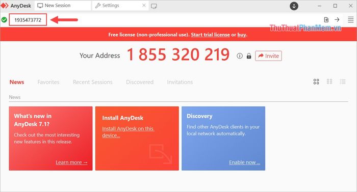Viewport: 357px width, 192px height.
Task: Switch to the Settings tab
Action: (x=120, y=6)
